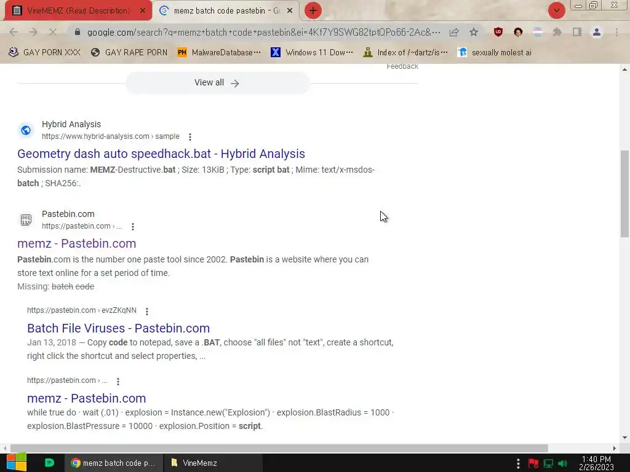
Task: Click the horizontal scrollbar right arrow
Action: click(x=614, y=448)
